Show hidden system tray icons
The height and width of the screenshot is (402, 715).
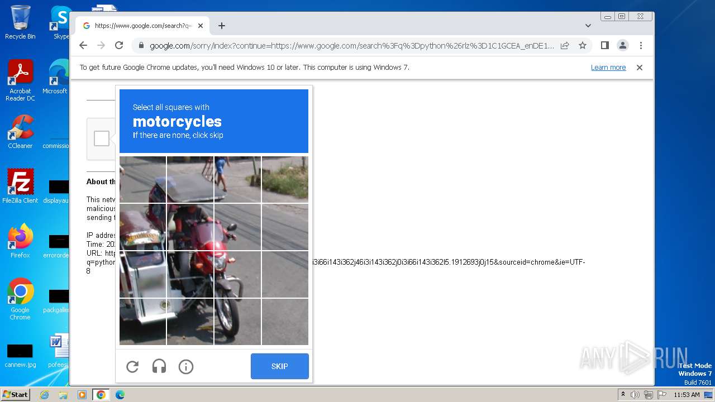623,395
